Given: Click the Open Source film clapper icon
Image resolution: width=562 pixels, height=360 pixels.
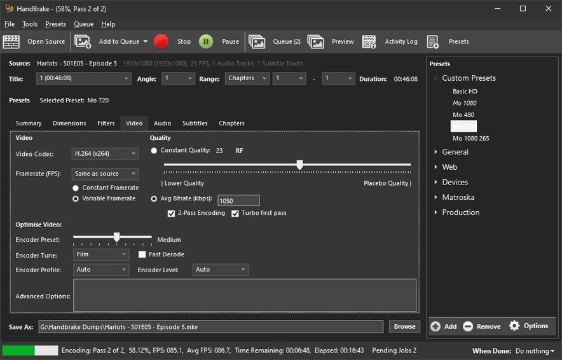Looking at the screenshot, I should 11,42.
